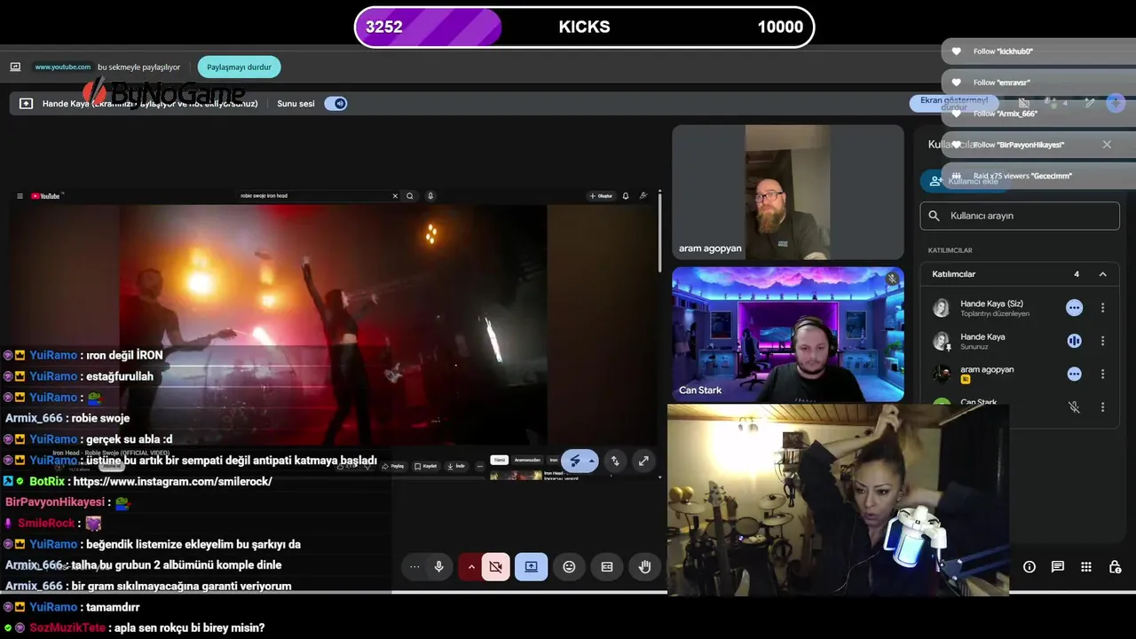
Task: Expand shared screen to fullscreen
Action: pyautogui.click(x=643, y=461)
